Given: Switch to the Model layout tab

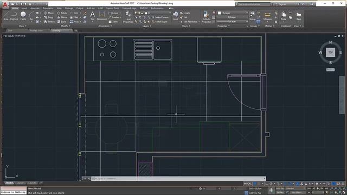Looking at the screenshot, I should pos(9,183).
